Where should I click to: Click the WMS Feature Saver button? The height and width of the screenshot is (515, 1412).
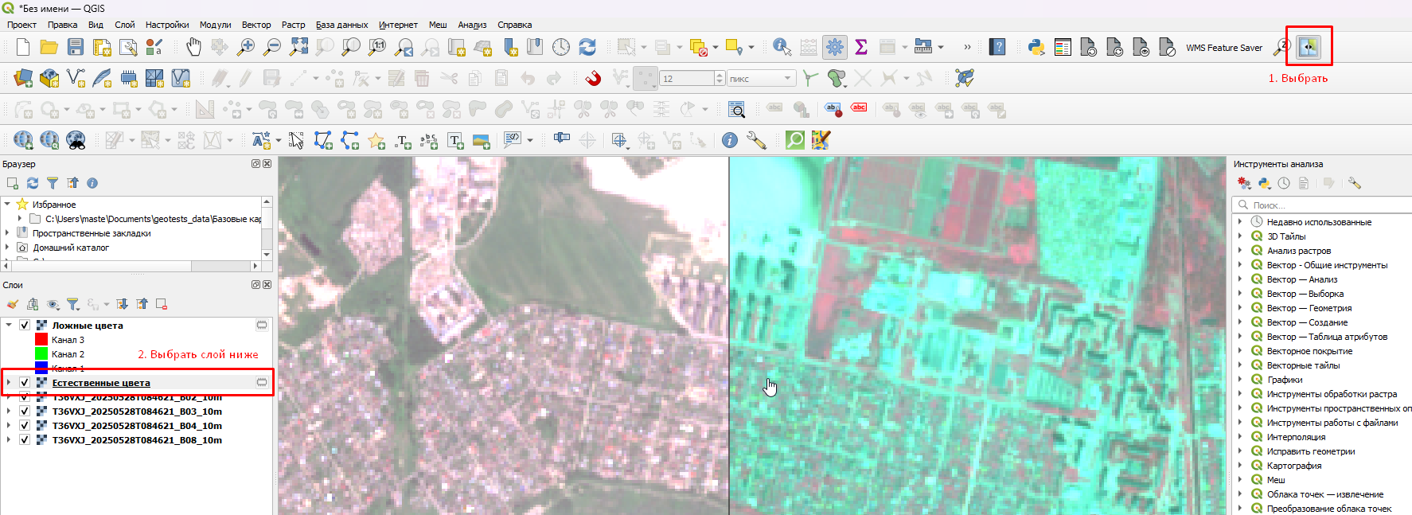1224,48
